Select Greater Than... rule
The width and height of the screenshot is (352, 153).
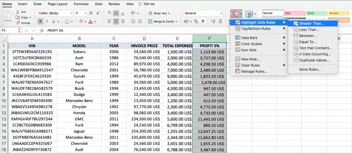click(313, 23)
